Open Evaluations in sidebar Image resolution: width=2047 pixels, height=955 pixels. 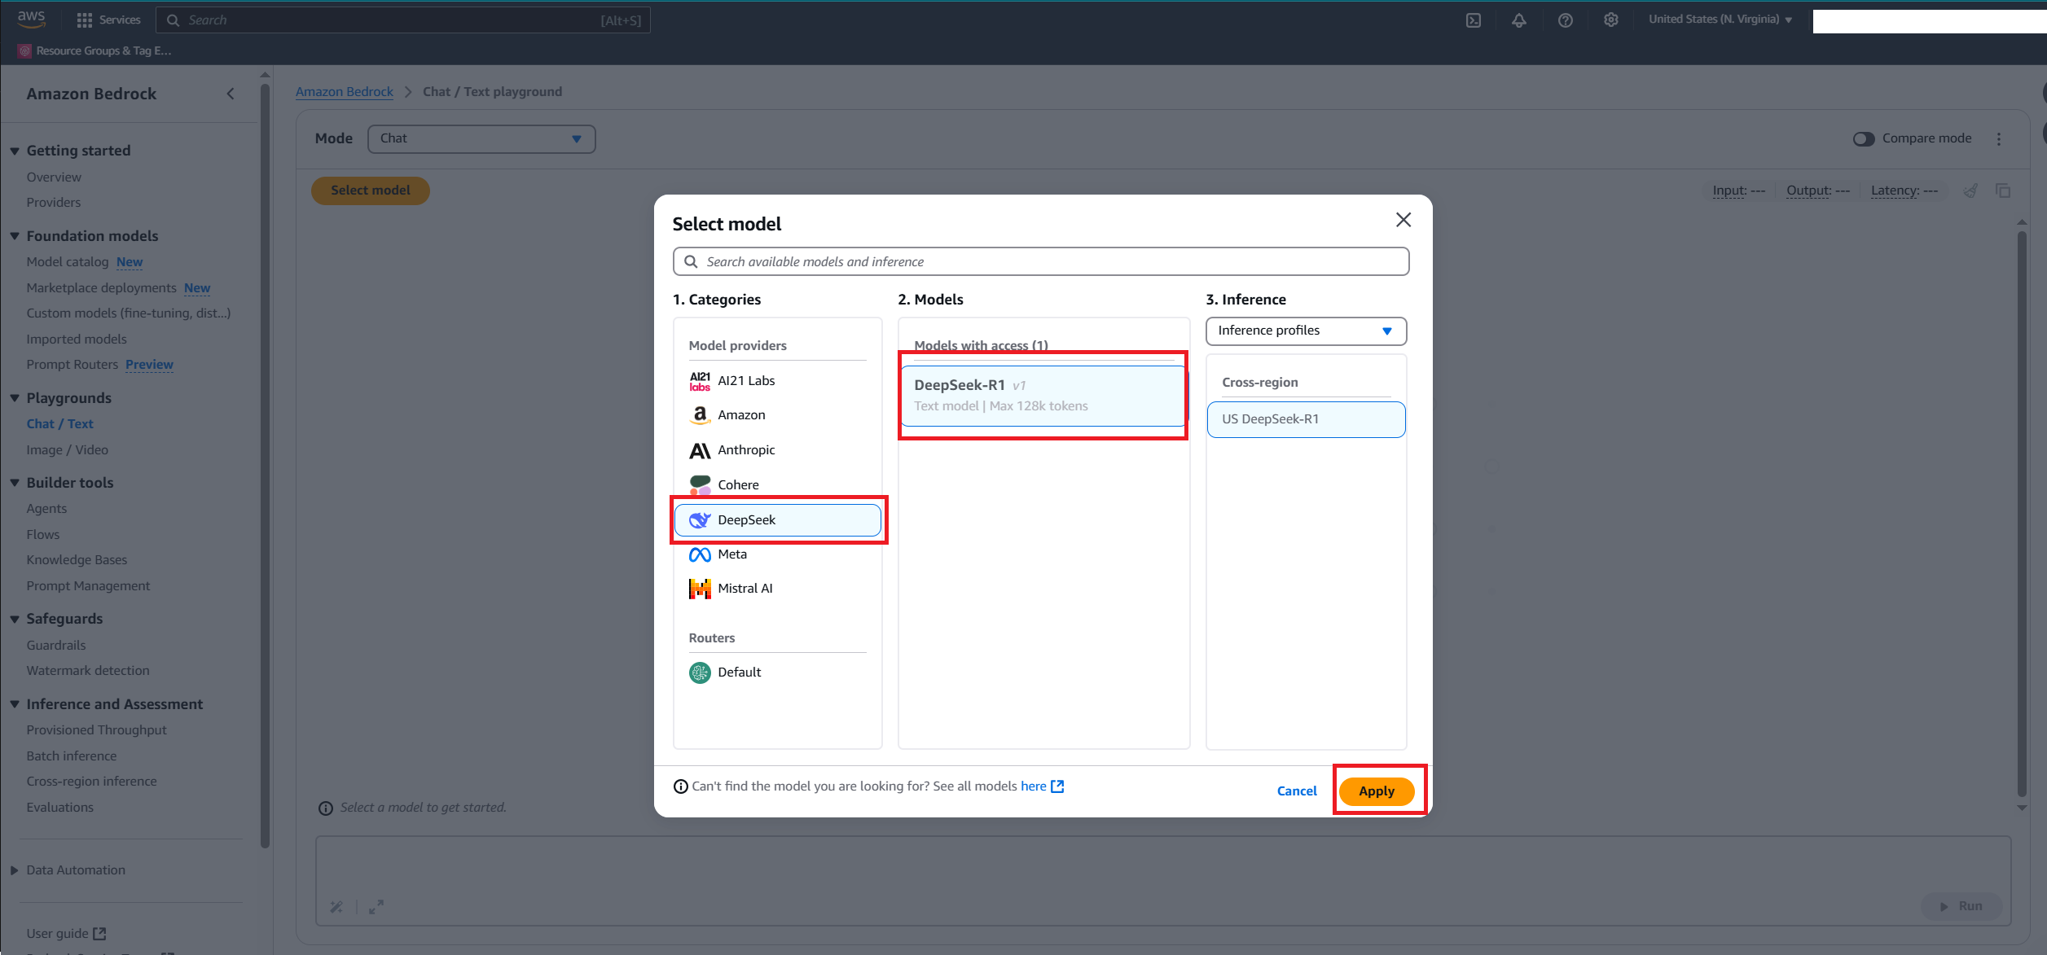tap(59, 808)
